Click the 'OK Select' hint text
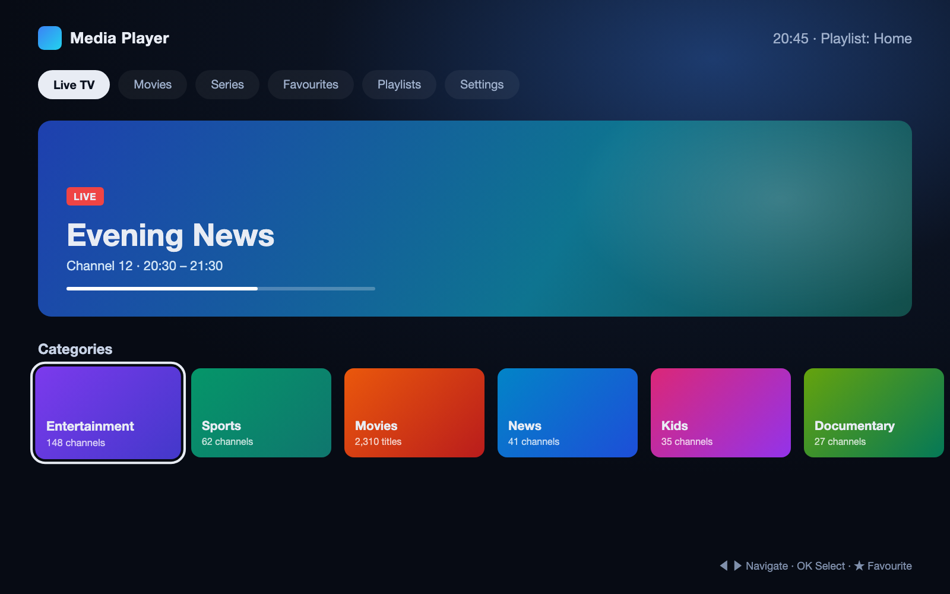 [x=821, y=566]
